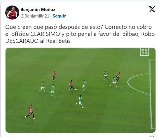Click the red-striped player with the ball

[x=71, y=85]
